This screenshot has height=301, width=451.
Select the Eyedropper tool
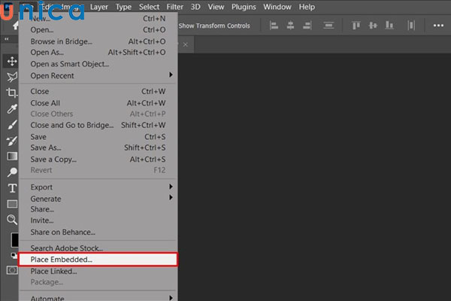pyautogui.click(x=12, y=108)
